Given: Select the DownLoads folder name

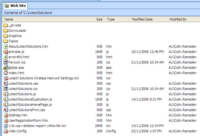Looking at the screenshot, I should coord(17,30).
